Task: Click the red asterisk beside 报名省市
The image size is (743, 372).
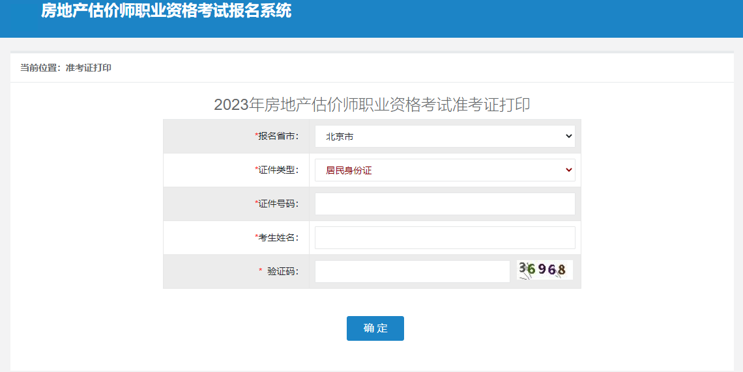Action: (x=257, y=136)
